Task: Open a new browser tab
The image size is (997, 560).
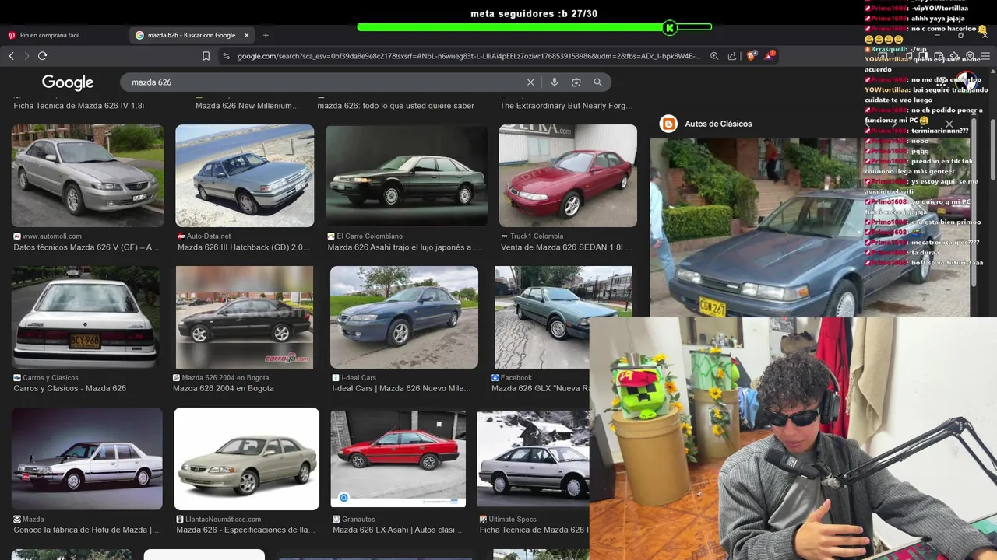Action: point(266,35)
